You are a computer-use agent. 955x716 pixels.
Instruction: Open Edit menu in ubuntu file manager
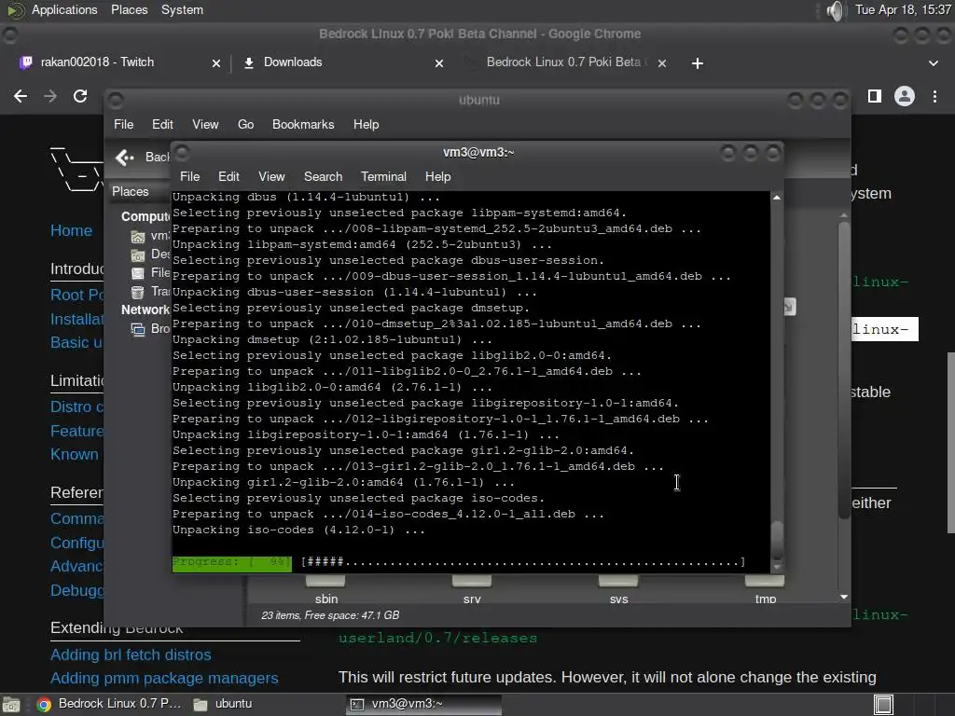click(162, 124)
